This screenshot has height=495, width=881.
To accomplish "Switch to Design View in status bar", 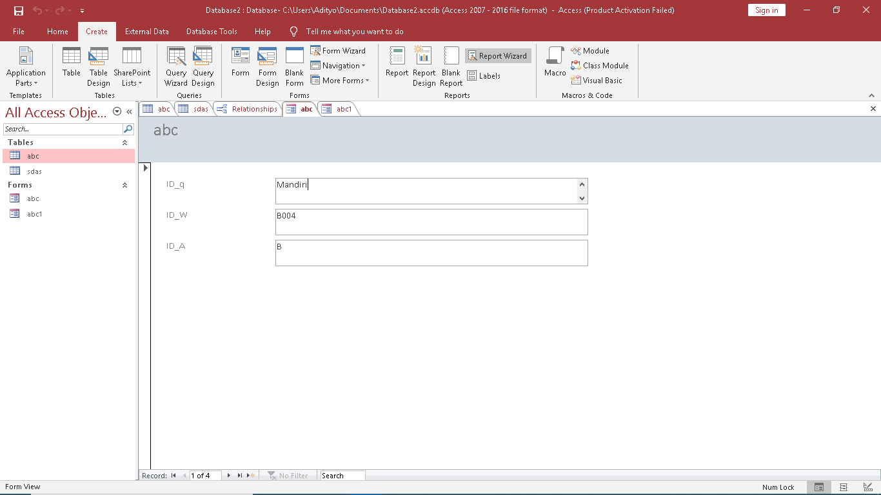I will [x=867, y=487].
